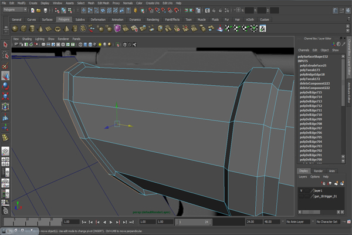
Task: Open the Create UVs menu
Action: click(153, 3)
